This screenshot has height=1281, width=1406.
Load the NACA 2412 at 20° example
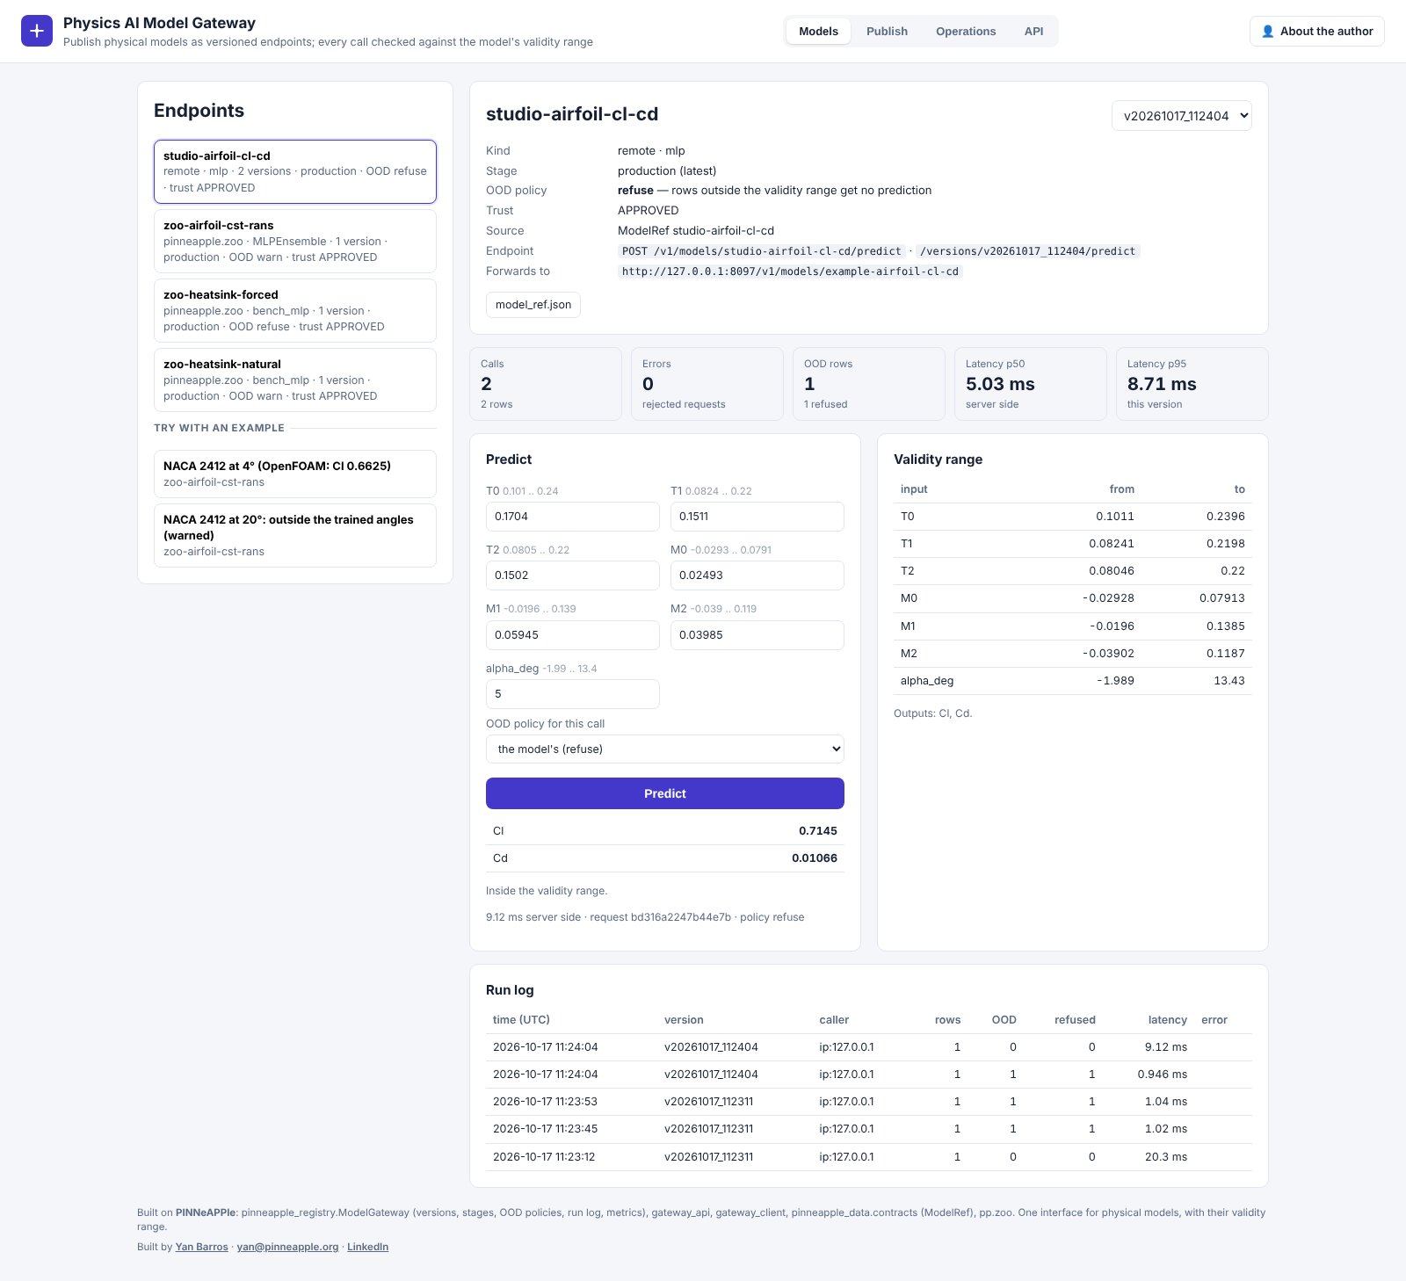295,535
